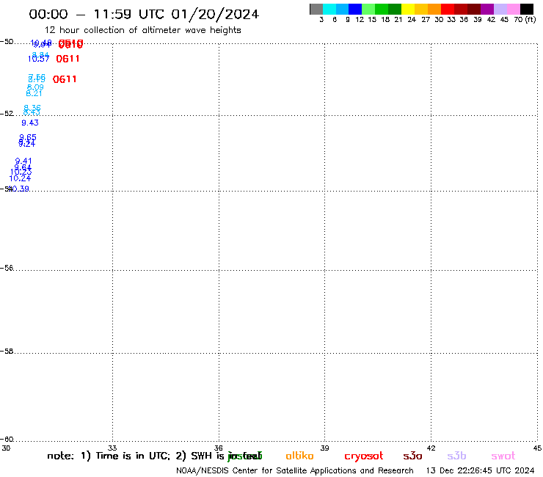Click the -50 latitude axis label
The height and width of the screenshot is (477, 543).
click(7, 42)
